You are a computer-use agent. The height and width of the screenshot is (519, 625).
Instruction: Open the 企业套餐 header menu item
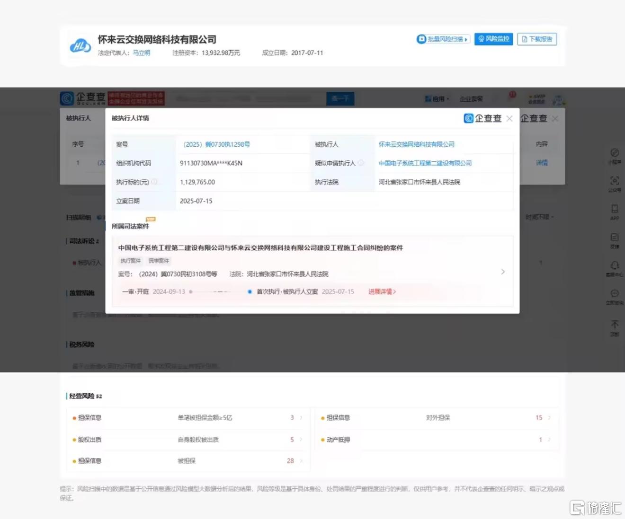point(471,99)
